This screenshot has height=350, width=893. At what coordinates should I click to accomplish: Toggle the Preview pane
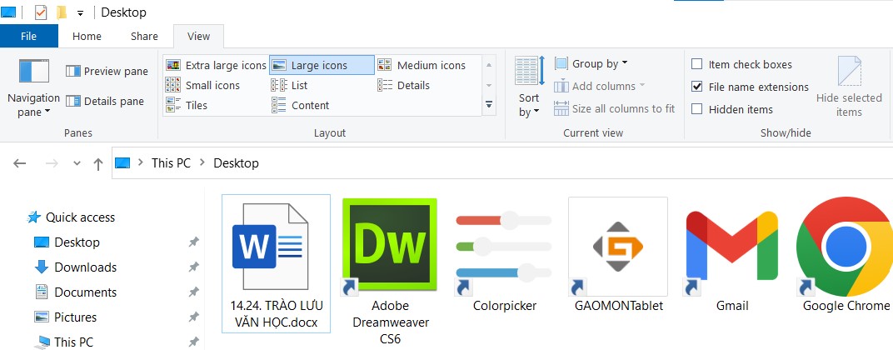[x=107, y=72]
